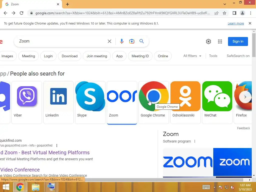
Task: Open Learn more link about updates
Action: tap(236, 23)
